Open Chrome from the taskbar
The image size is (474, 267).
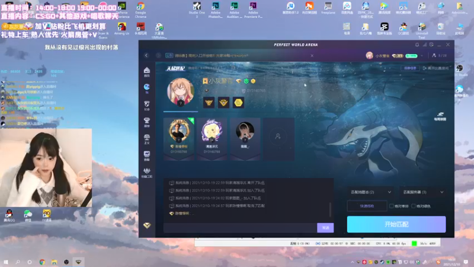point(42,262)
